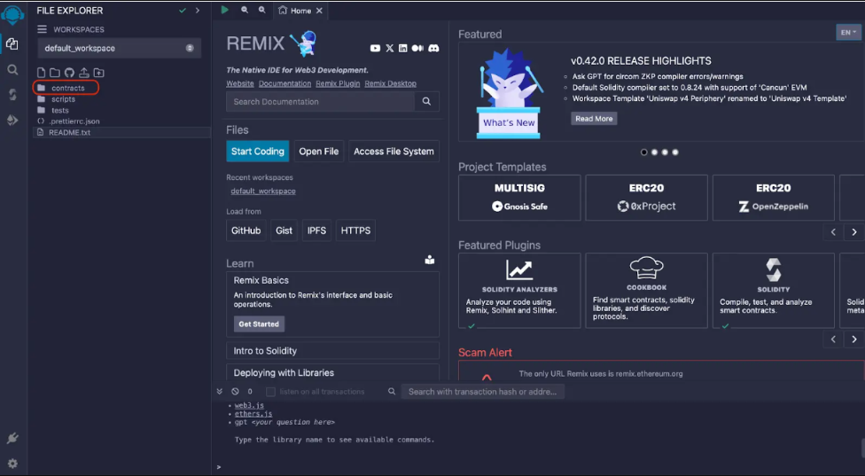Collapse the File Explorer panel chevron
The image size is (865, 476).
(x=198, y=11)
